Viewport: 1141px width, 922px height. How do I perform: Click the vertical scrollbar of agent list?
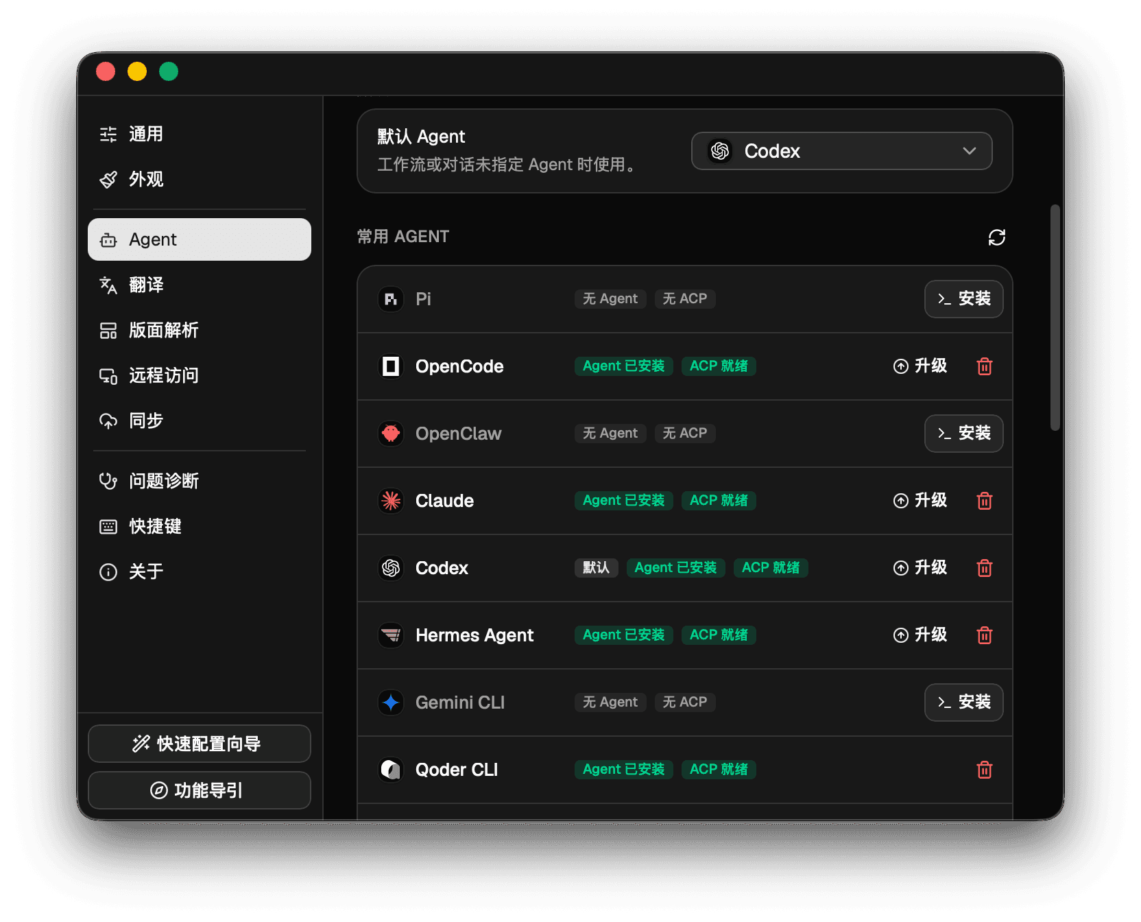click(1055, 318)
